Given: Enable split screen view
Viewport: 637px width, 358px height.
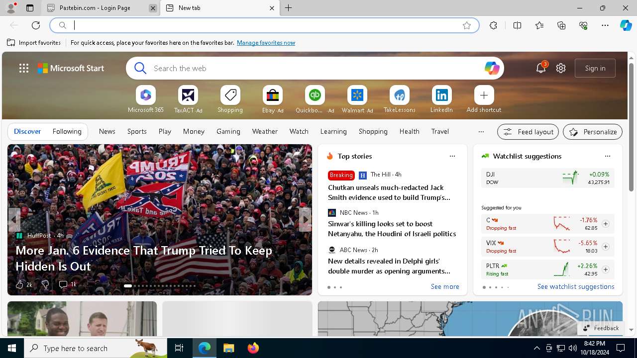Looking at the screenshot, I should point(517,25).
